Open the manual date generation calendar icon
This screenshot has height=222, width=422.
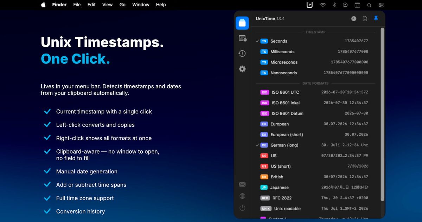[242, 38]
